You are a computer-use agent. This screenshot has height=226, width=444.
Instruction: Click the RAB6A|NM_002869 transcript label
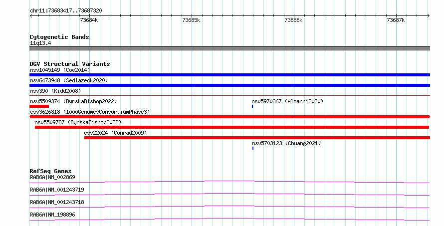(x=52, y=177)
